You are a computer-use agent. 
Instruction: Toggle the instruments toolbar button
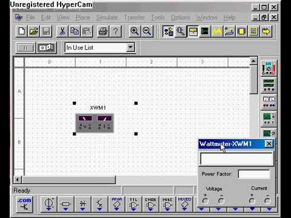pyautogui.click(x=193, y=31)
